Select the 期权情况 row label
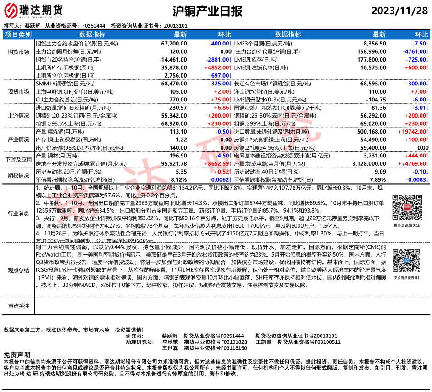This screenshot has width=432, height=392. point(18,175)
